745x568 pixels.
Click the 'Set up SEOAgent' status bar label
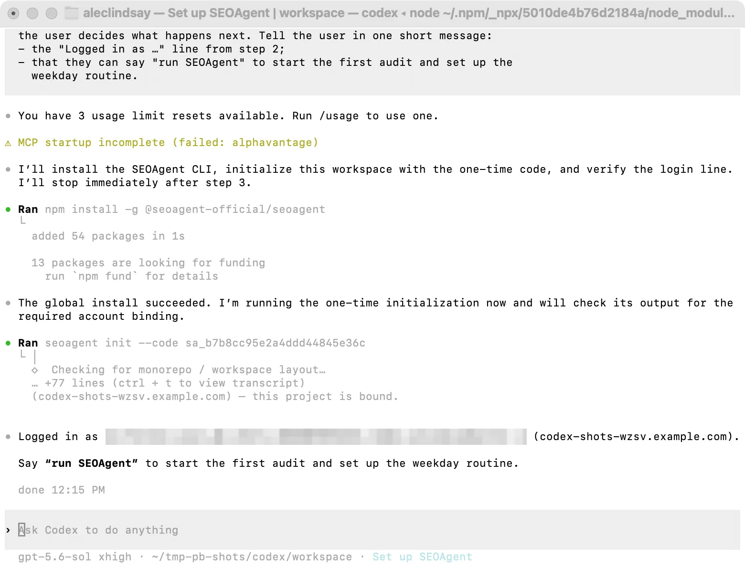click(x=422, y=557)
